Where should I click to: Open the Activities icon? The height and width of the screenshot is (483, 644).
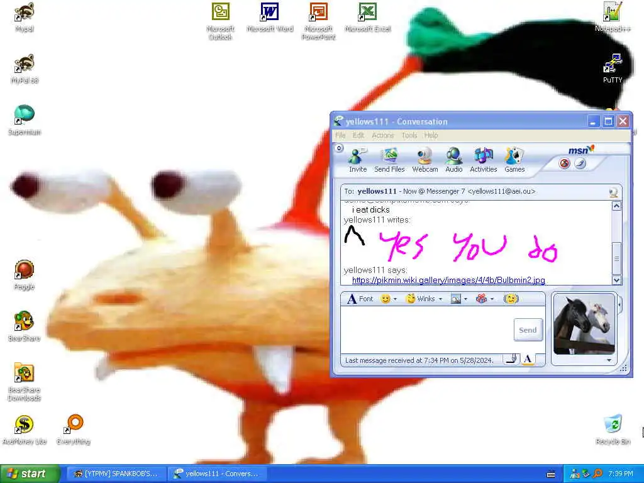pos(484,160)
